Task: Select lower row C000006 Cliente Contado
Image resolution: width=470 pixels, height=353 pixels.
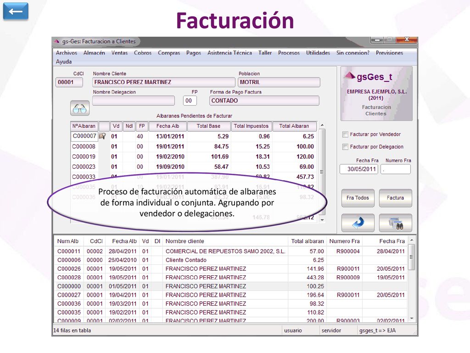Action: [x=231, y=260]
